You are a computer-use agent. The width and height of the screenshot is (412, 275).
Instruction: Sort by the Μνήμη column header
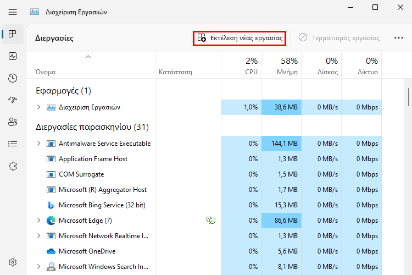click(x=281, y=65)
